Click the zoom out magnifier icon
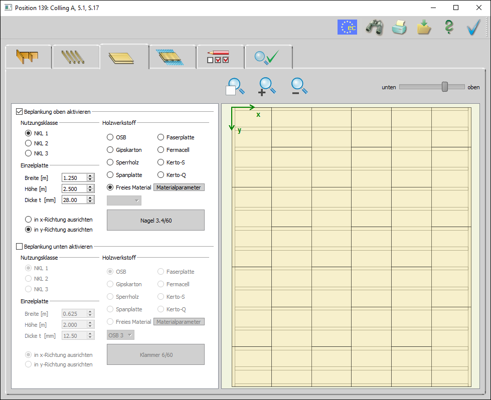The height and width of the screenshot is (400, 491). tap(299, 87)
